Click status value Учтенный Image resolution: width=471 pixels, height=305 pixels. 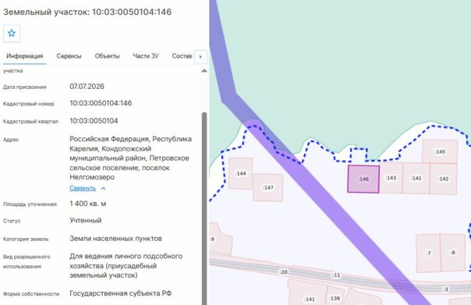(x=86, y=220)
